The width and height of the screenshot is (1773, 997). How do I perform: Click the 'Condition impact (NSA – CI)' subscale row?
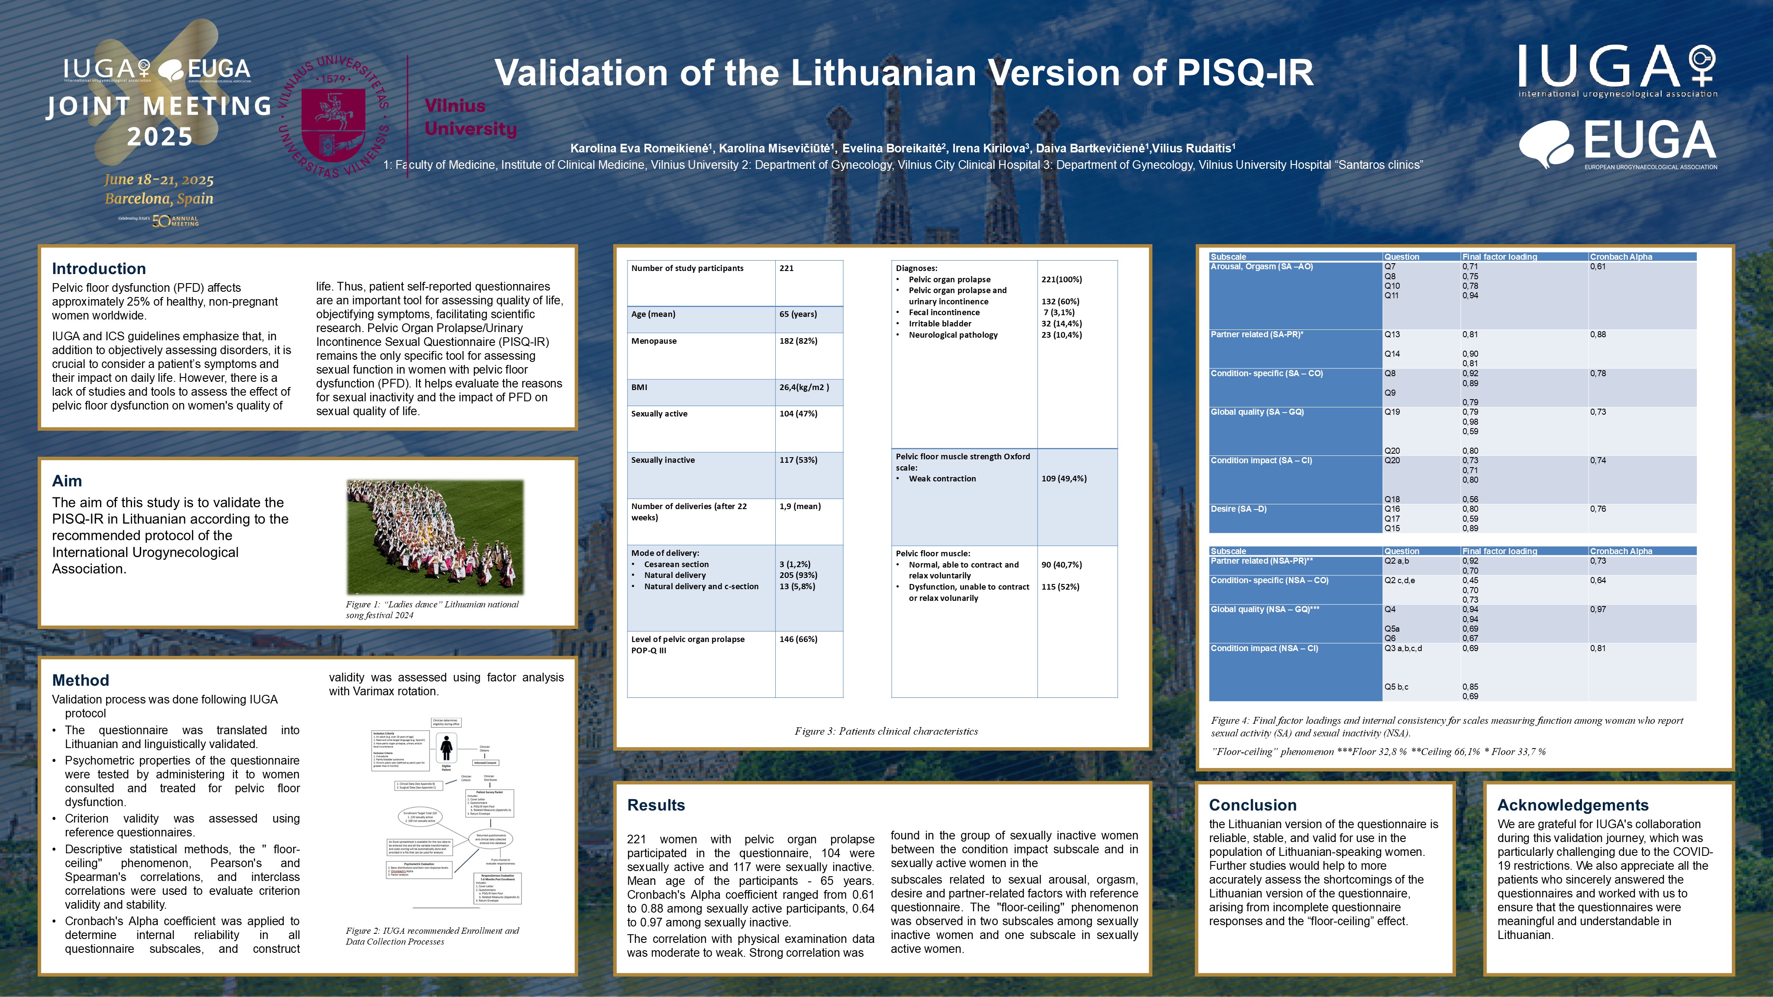pos(1452,672)
